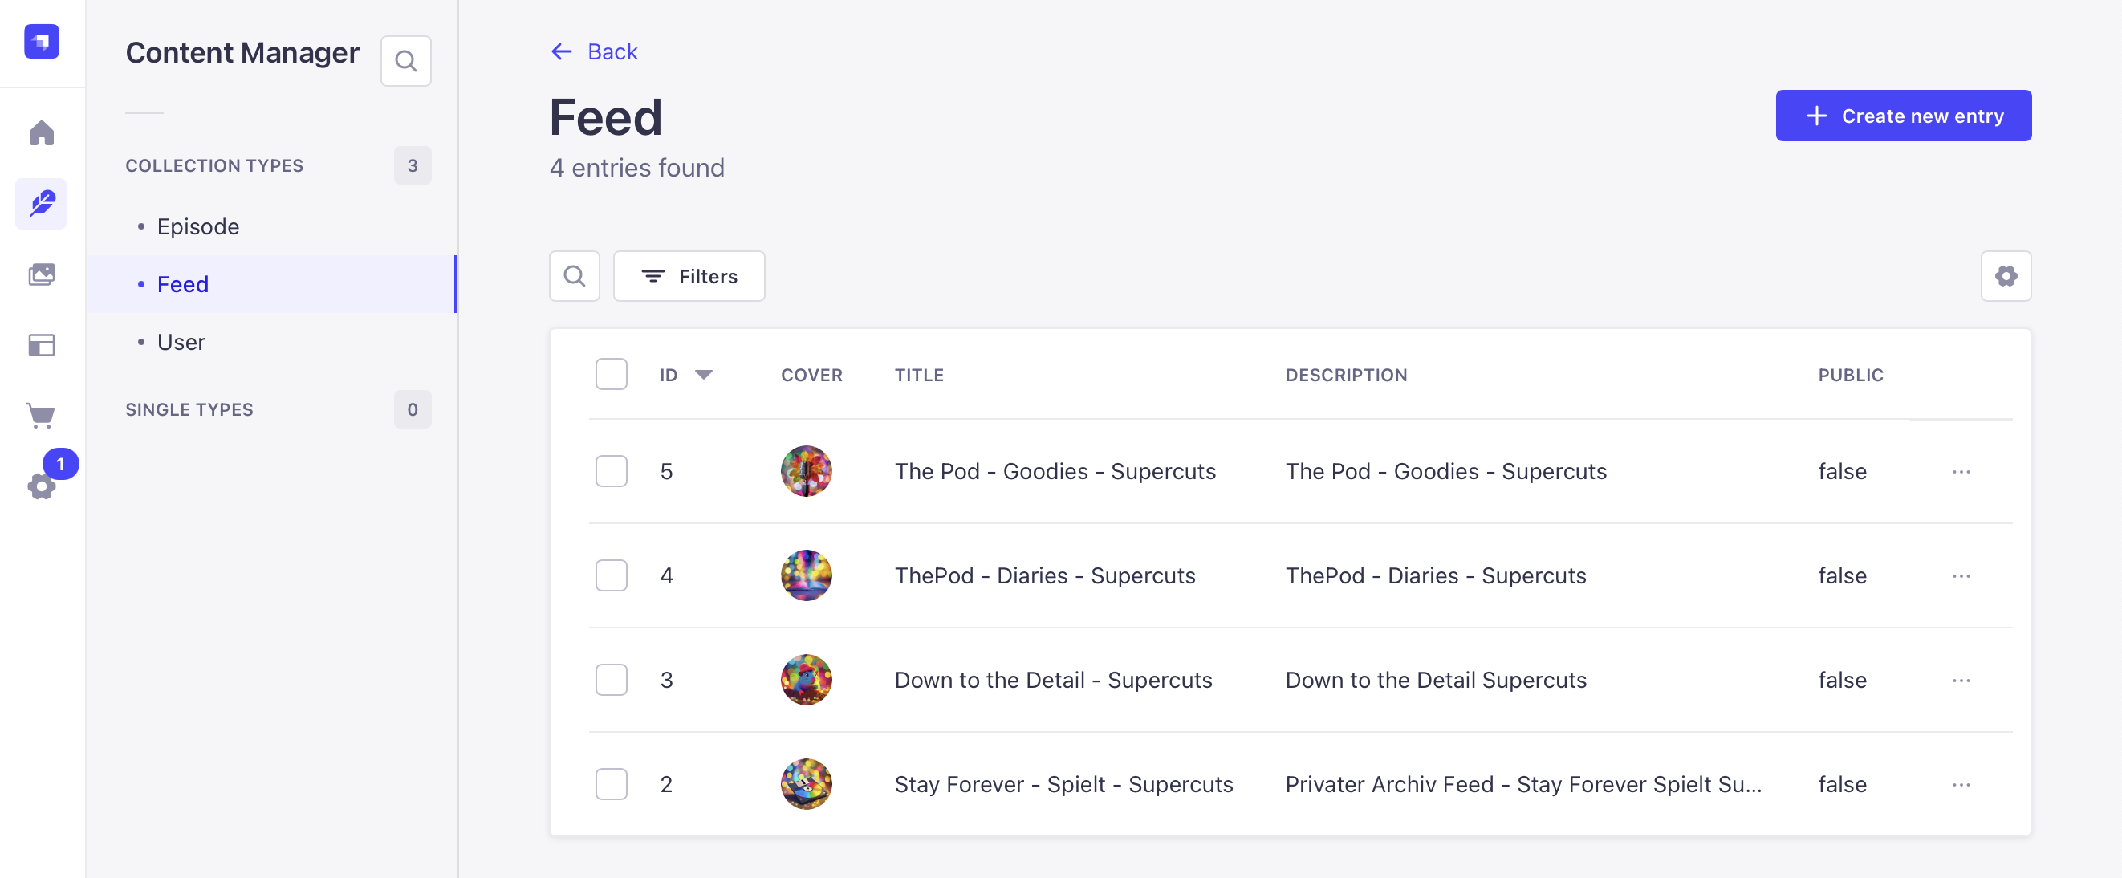Image resolution: width=2122 pixels, height=878 pixels.
Task: Click the Feed entries search icon
Action: pos(574,276)
